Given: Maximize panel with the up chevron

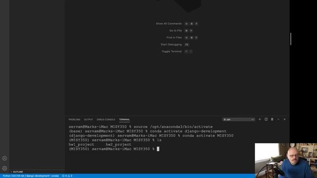Looking at the screenshot, I should pyautogui.click(x=278, y=119).
